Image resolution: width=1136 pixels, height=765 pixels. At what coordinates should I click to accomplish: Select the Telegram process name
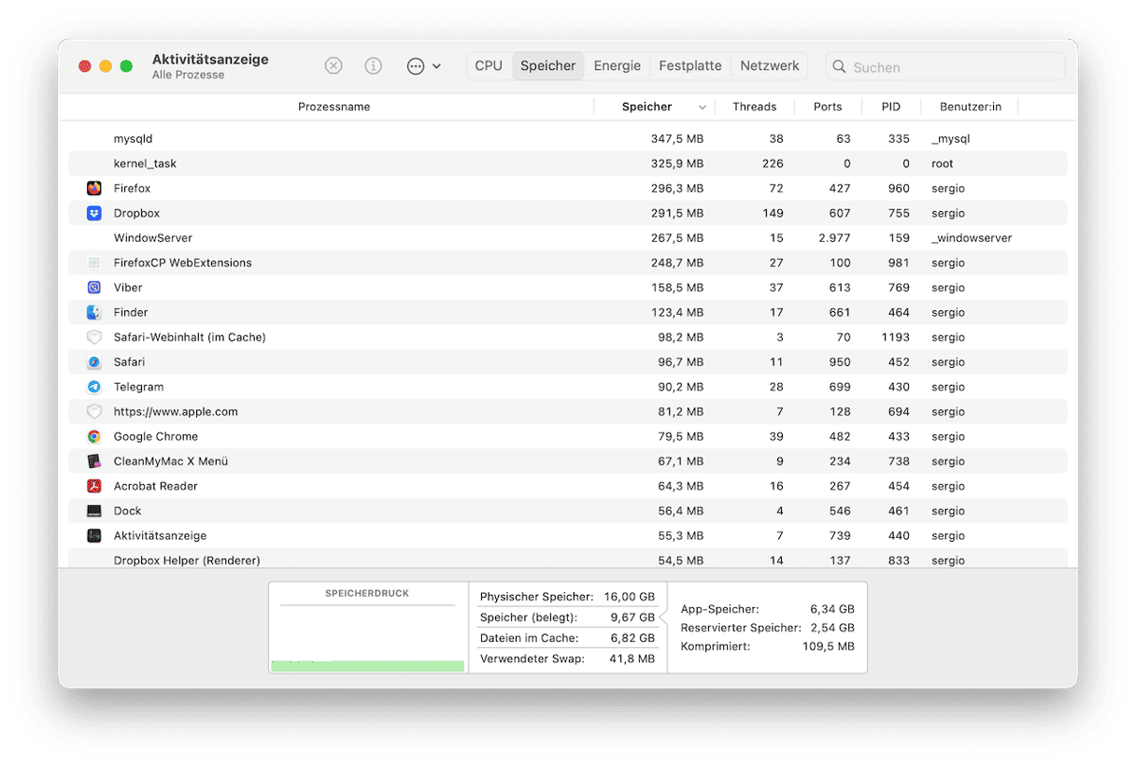pos(139,387)
